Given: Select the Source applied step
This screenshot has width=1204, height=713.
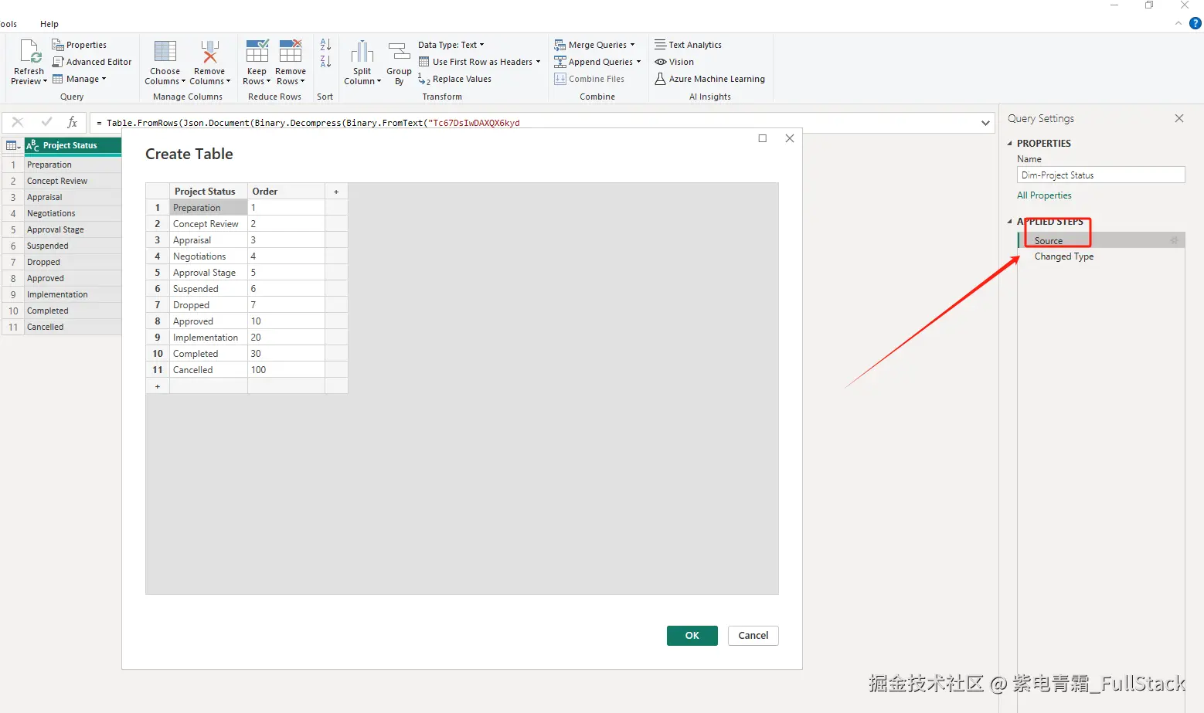Looking at the screenshot, I should point(1101,241).
